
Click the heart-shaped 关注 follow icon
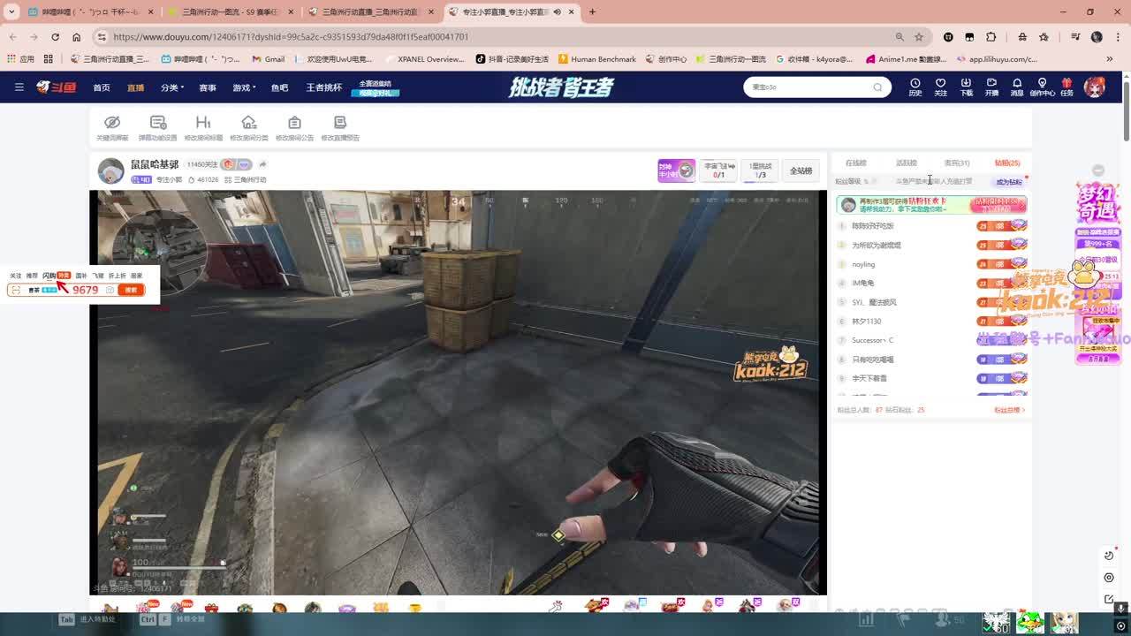pos(940,84)
